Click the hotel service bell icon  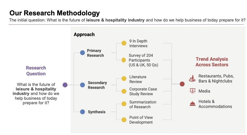pos(192,104)
